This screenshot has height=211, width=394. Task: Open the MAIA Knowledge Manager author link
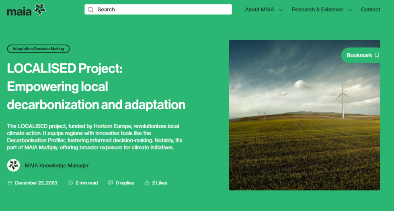(x=57, y=166)
